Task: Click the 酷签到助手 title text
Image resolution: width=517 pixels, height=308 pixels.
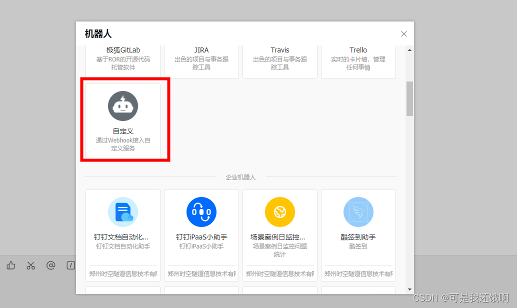Action: [358, 237]
